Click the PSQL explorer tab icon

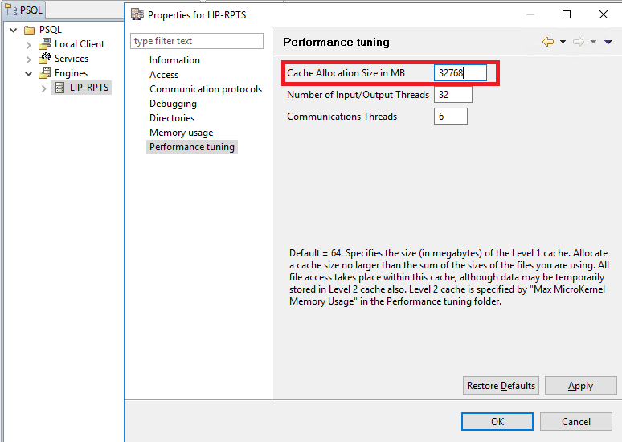(10, 10)
